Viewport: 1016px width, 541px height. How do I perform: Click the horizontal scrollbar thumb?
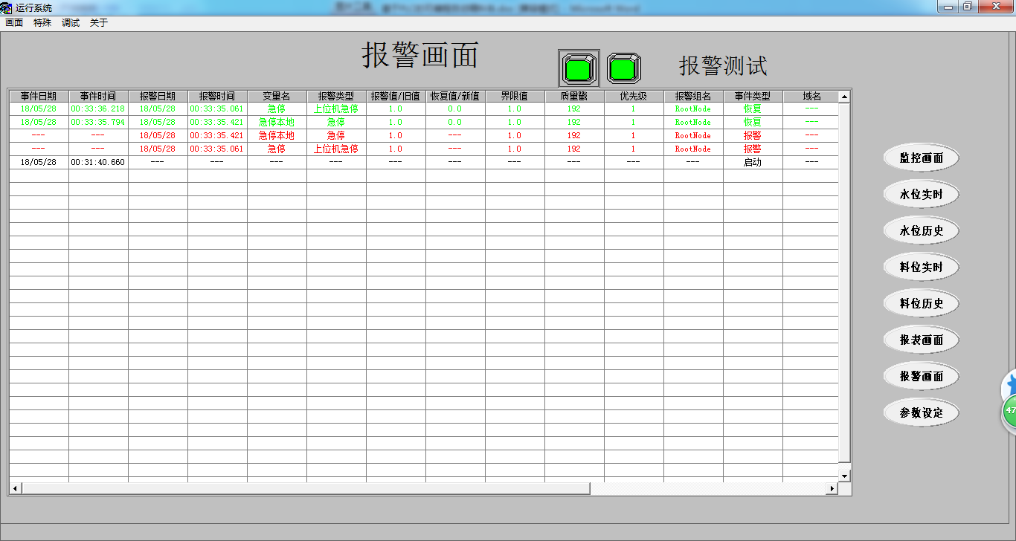click(x=306, y=488)
